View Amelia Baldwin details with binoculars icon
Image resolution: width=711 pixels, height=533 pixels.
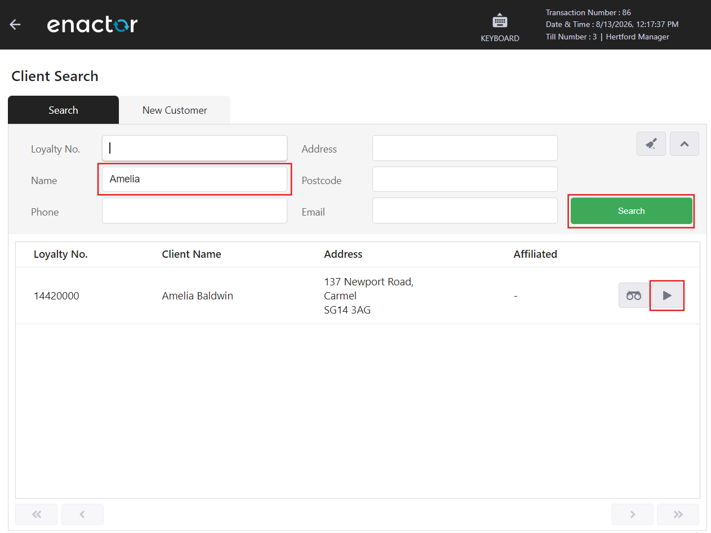(634, 295)
